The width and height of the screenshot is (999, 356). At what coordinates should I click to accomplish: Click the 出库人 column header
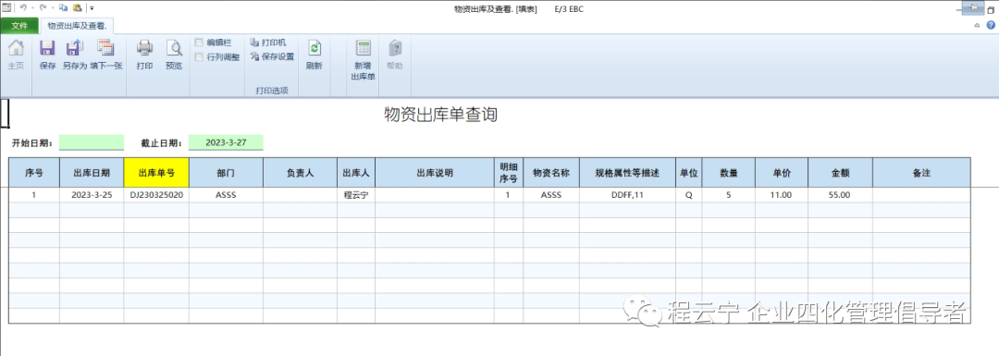[356, 173]
